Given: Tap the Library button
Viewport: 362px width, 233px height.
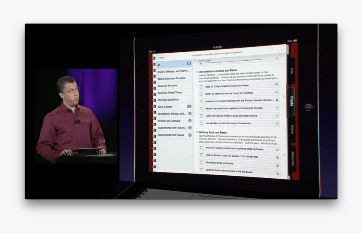Looking at the screenshot, I should click(161, 58).
